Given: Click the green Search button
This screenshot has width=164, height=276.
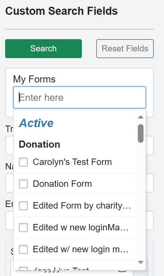Looking at the screenshot, I should point(43,48).
